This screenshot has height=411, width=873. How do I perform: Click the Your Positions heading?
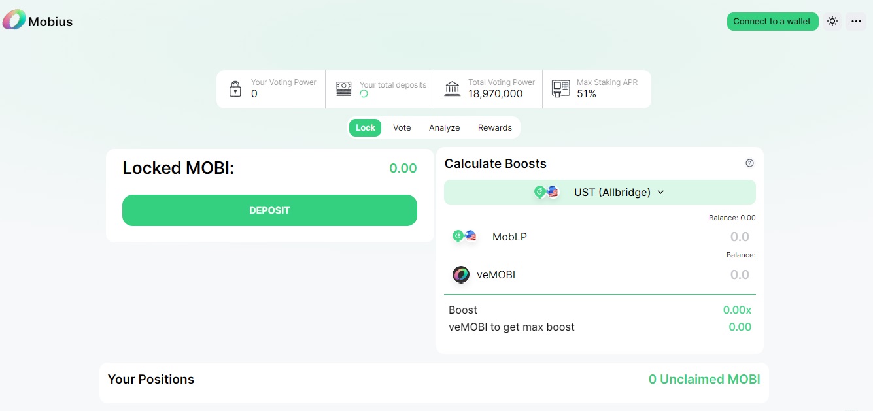(x=151, y=379)
